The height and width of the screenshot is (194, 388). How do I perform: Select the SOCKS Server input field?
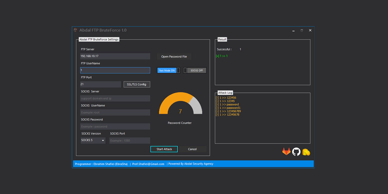(115, 99)
